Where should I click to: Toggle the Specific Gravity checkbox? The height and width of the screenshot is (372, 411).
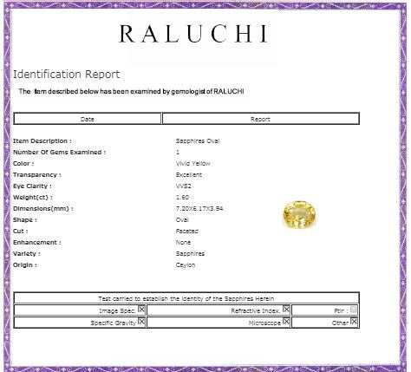[x=141, y=321]
